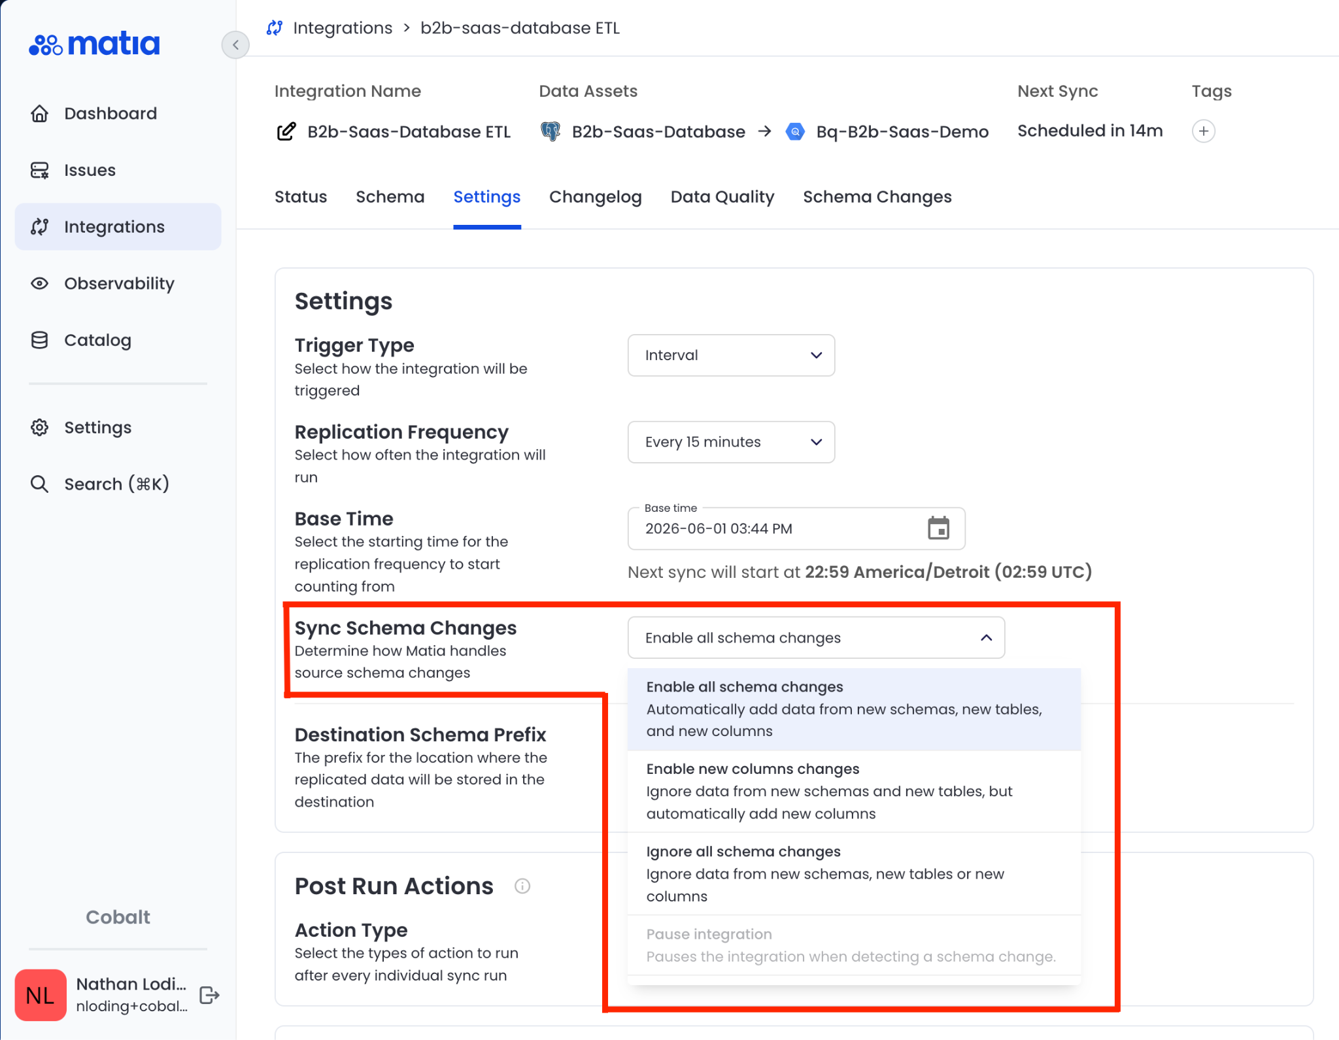Viewport: 1339px width, 1040px height.
Task: Select 'Ignore all schema changes' option
Action: (x=854, y=874)
